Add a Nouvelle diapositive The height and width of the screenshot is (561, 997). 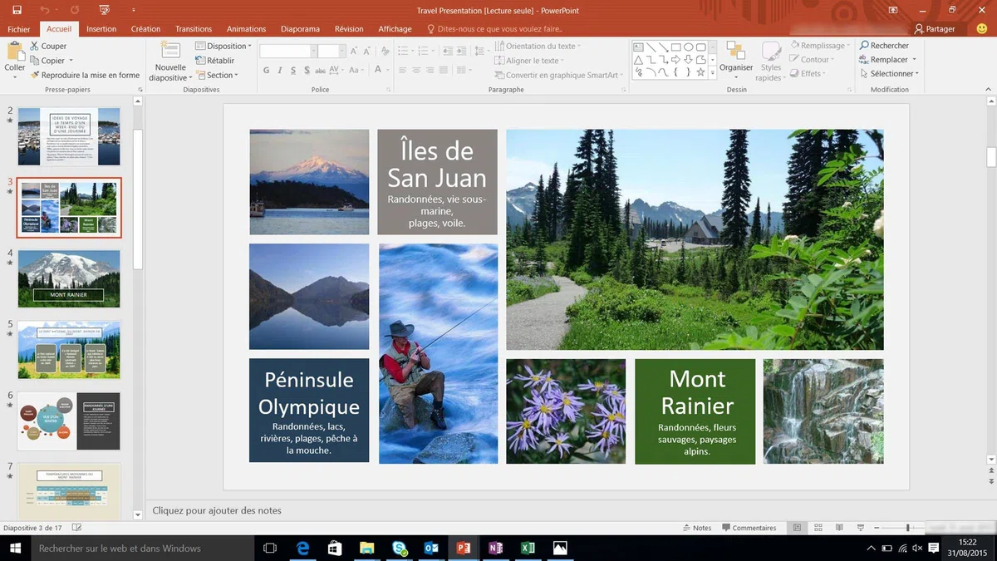coord(169,62)
